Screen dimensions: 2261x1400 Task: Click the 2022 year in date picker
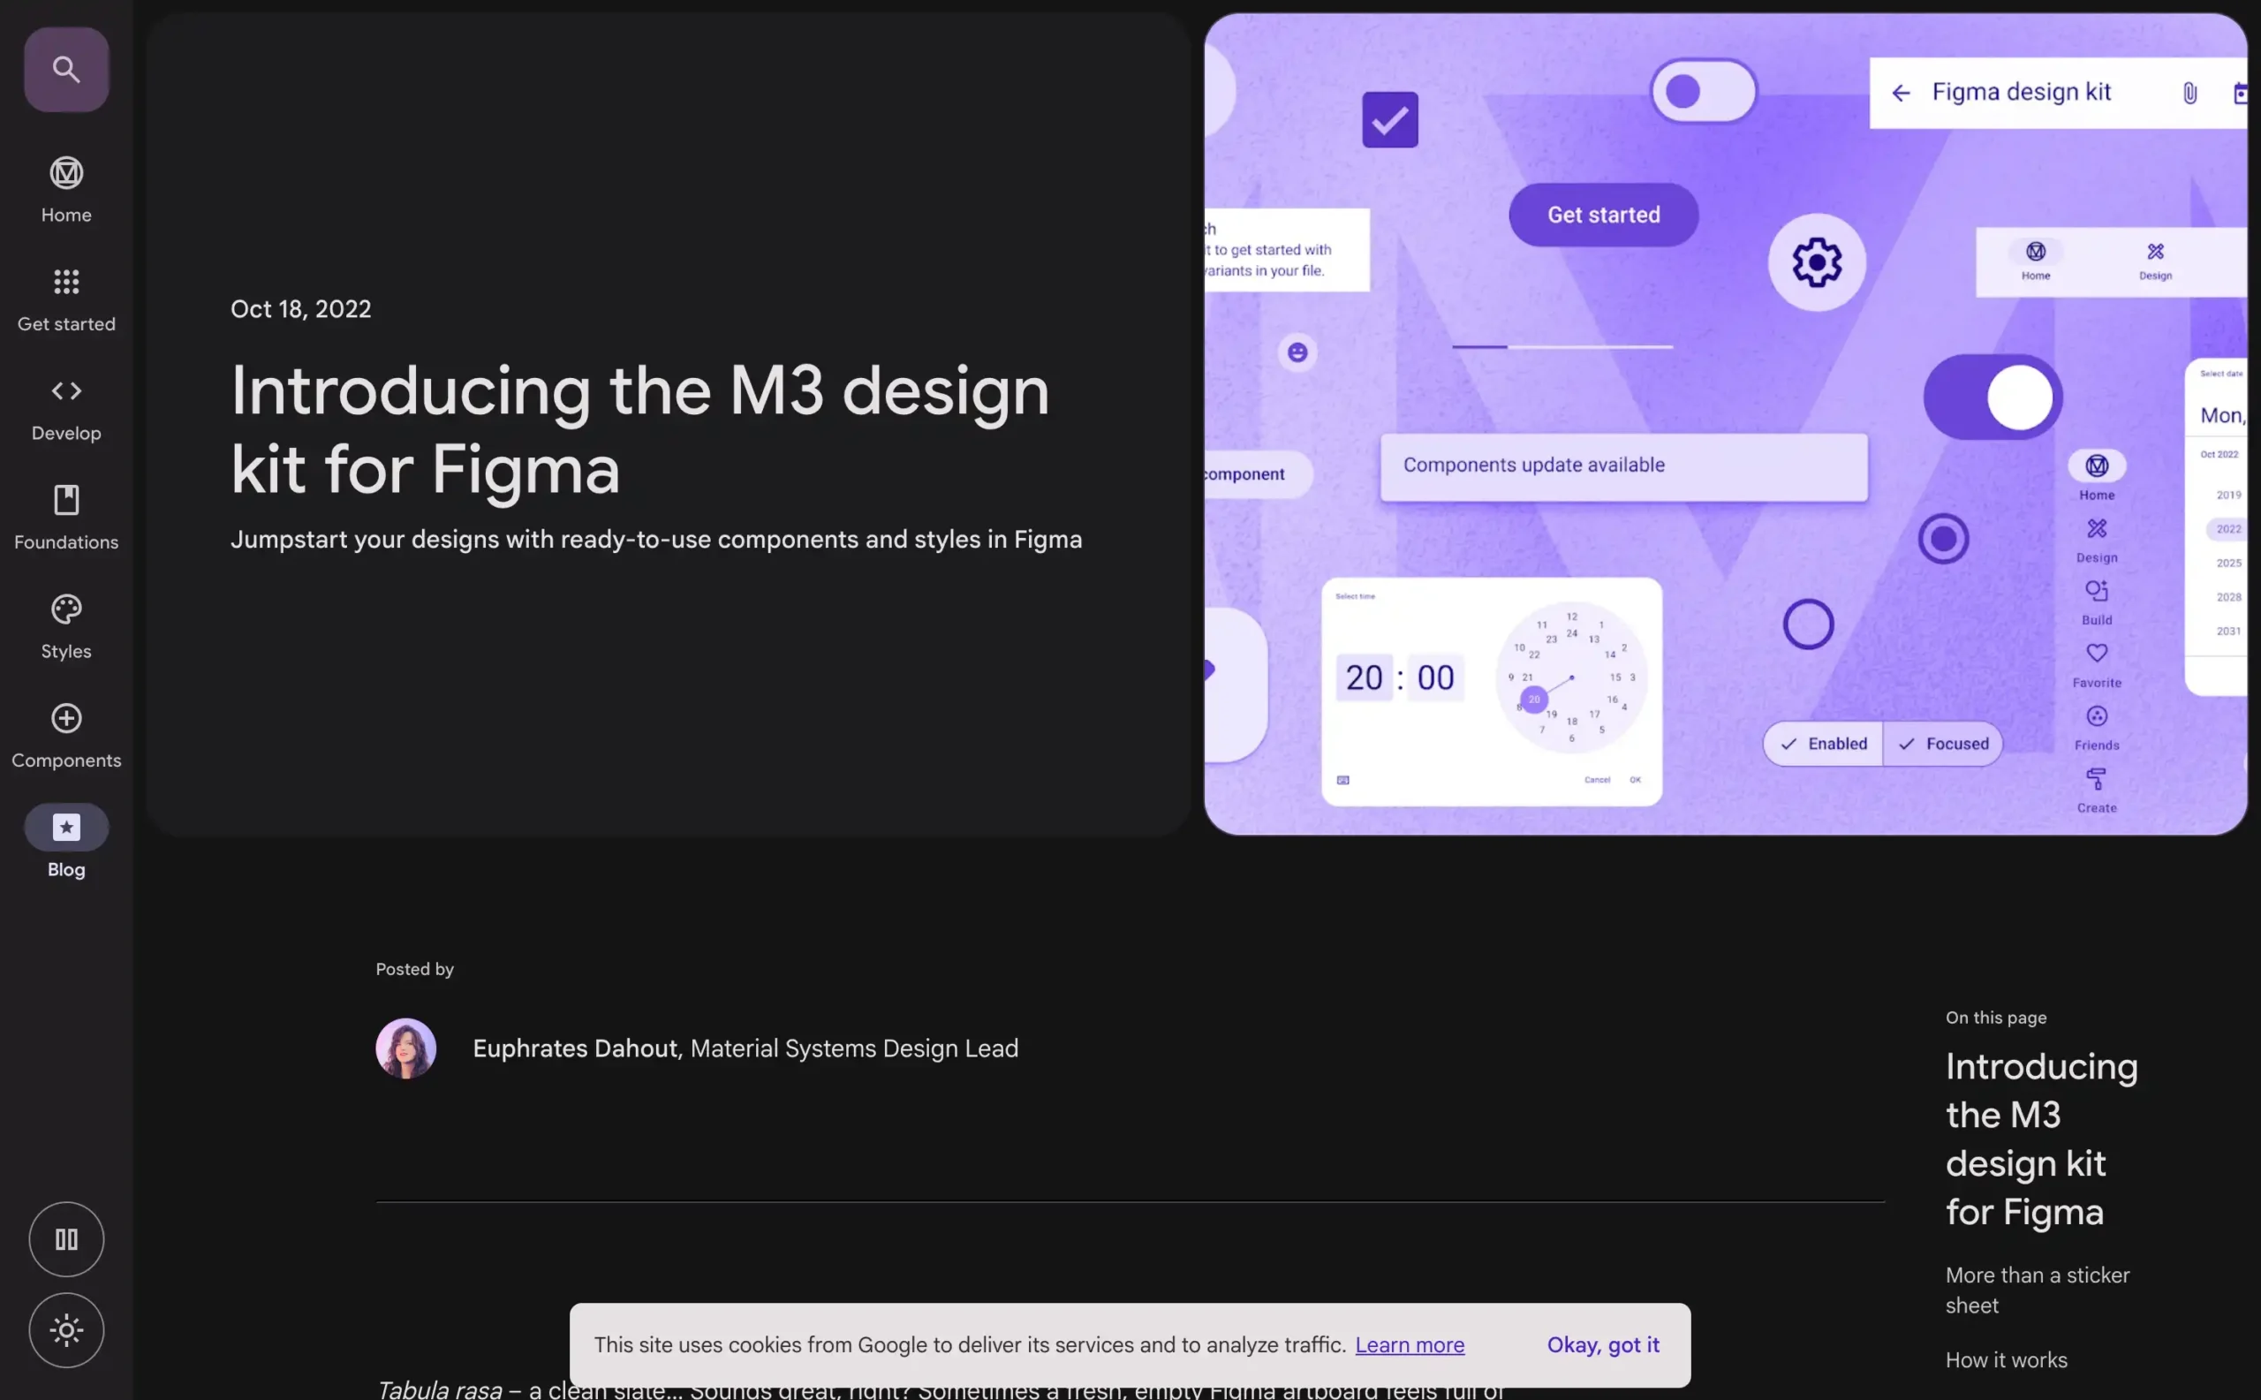point(2227,529)
